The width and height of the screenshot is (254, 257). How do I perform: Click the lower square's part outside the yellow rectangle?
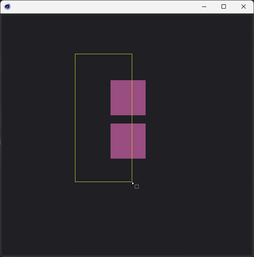click(139, 141)
